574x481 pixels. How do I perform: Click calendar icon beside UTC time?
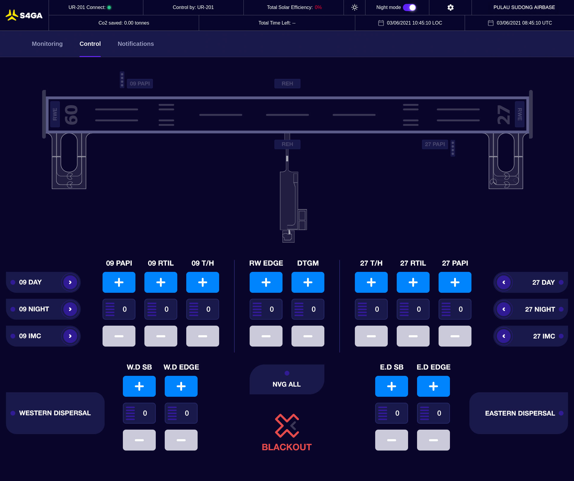[x=491, y=23]
